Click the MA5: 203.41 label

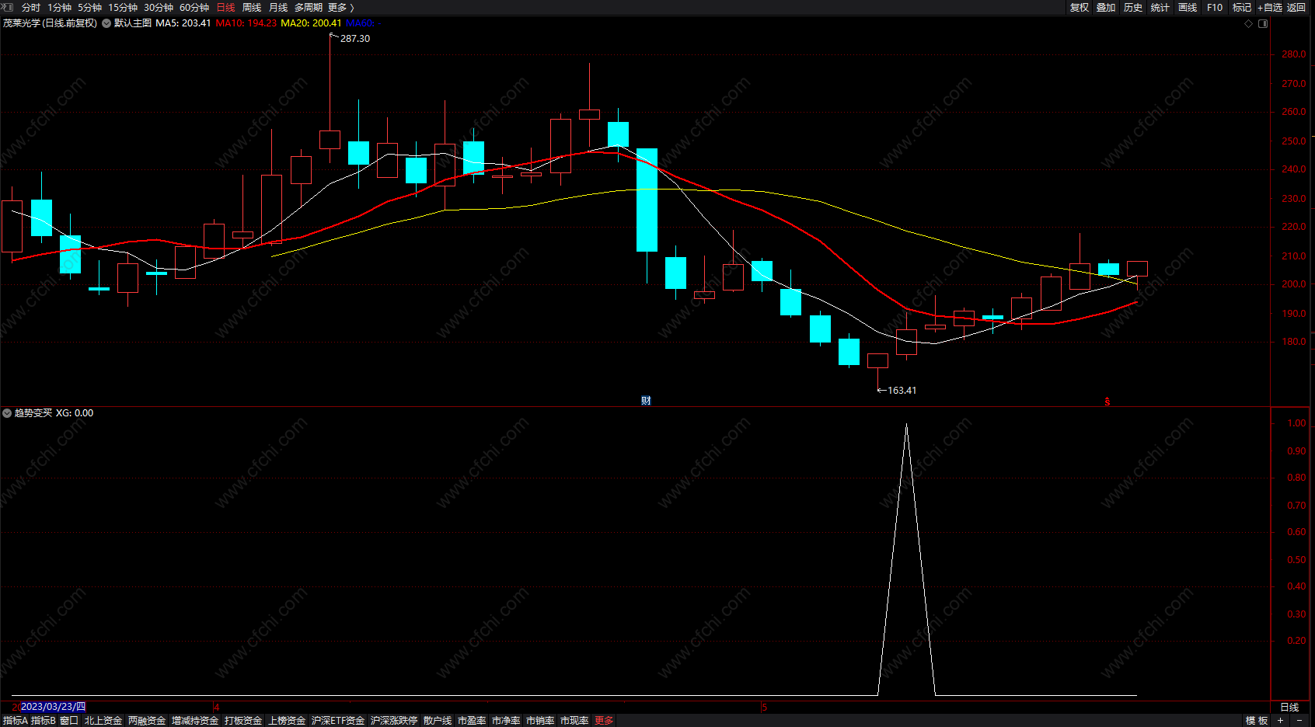[x=183, y=23]
